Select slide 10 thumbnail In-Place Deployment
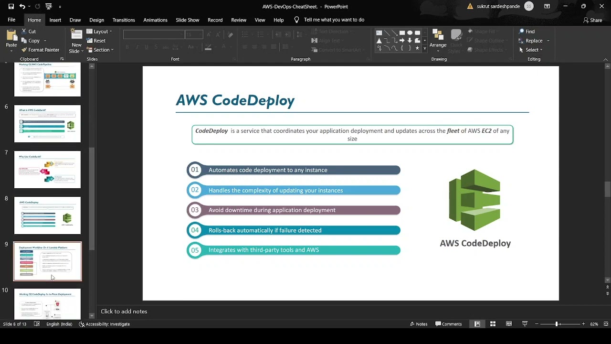 pyautogui.click(x=47, y=304)
